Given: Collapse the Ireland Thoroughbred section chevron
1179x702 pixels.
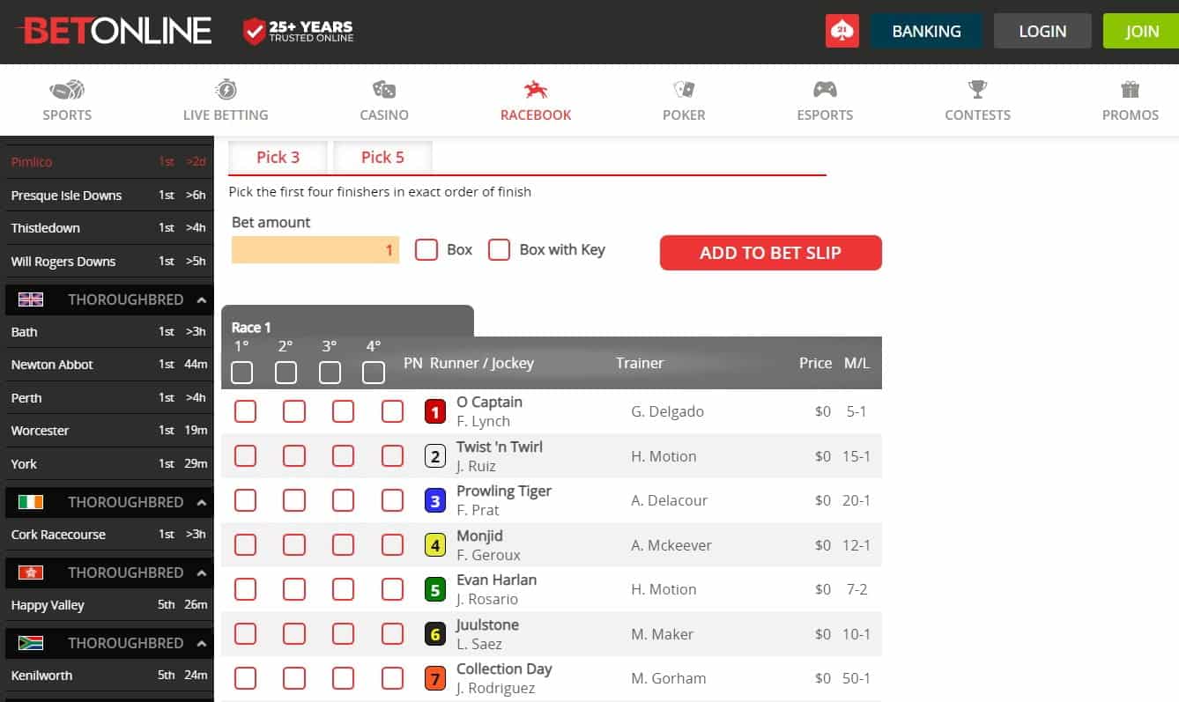Looking at the screenshot, I should coord(202,502).
